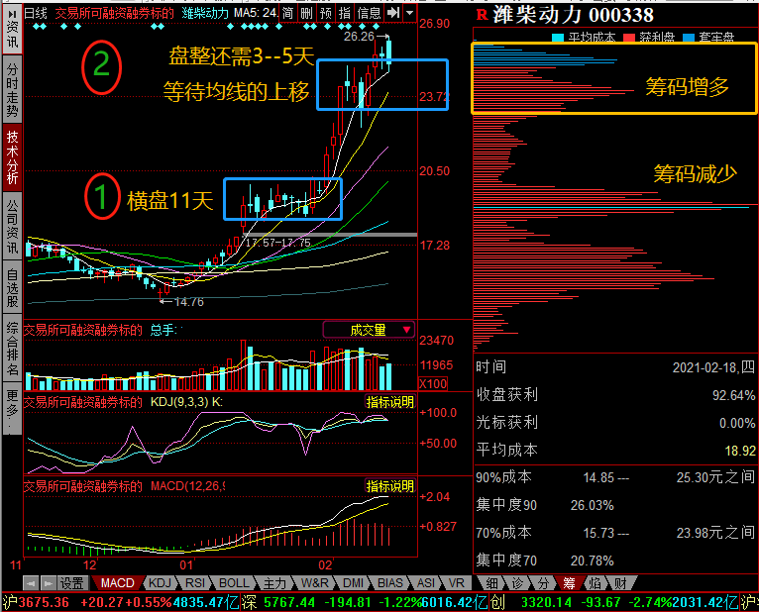Click the 潍柴动力 000338 stock title
This screenshot has width=759, height=612.
coord(573,15)
